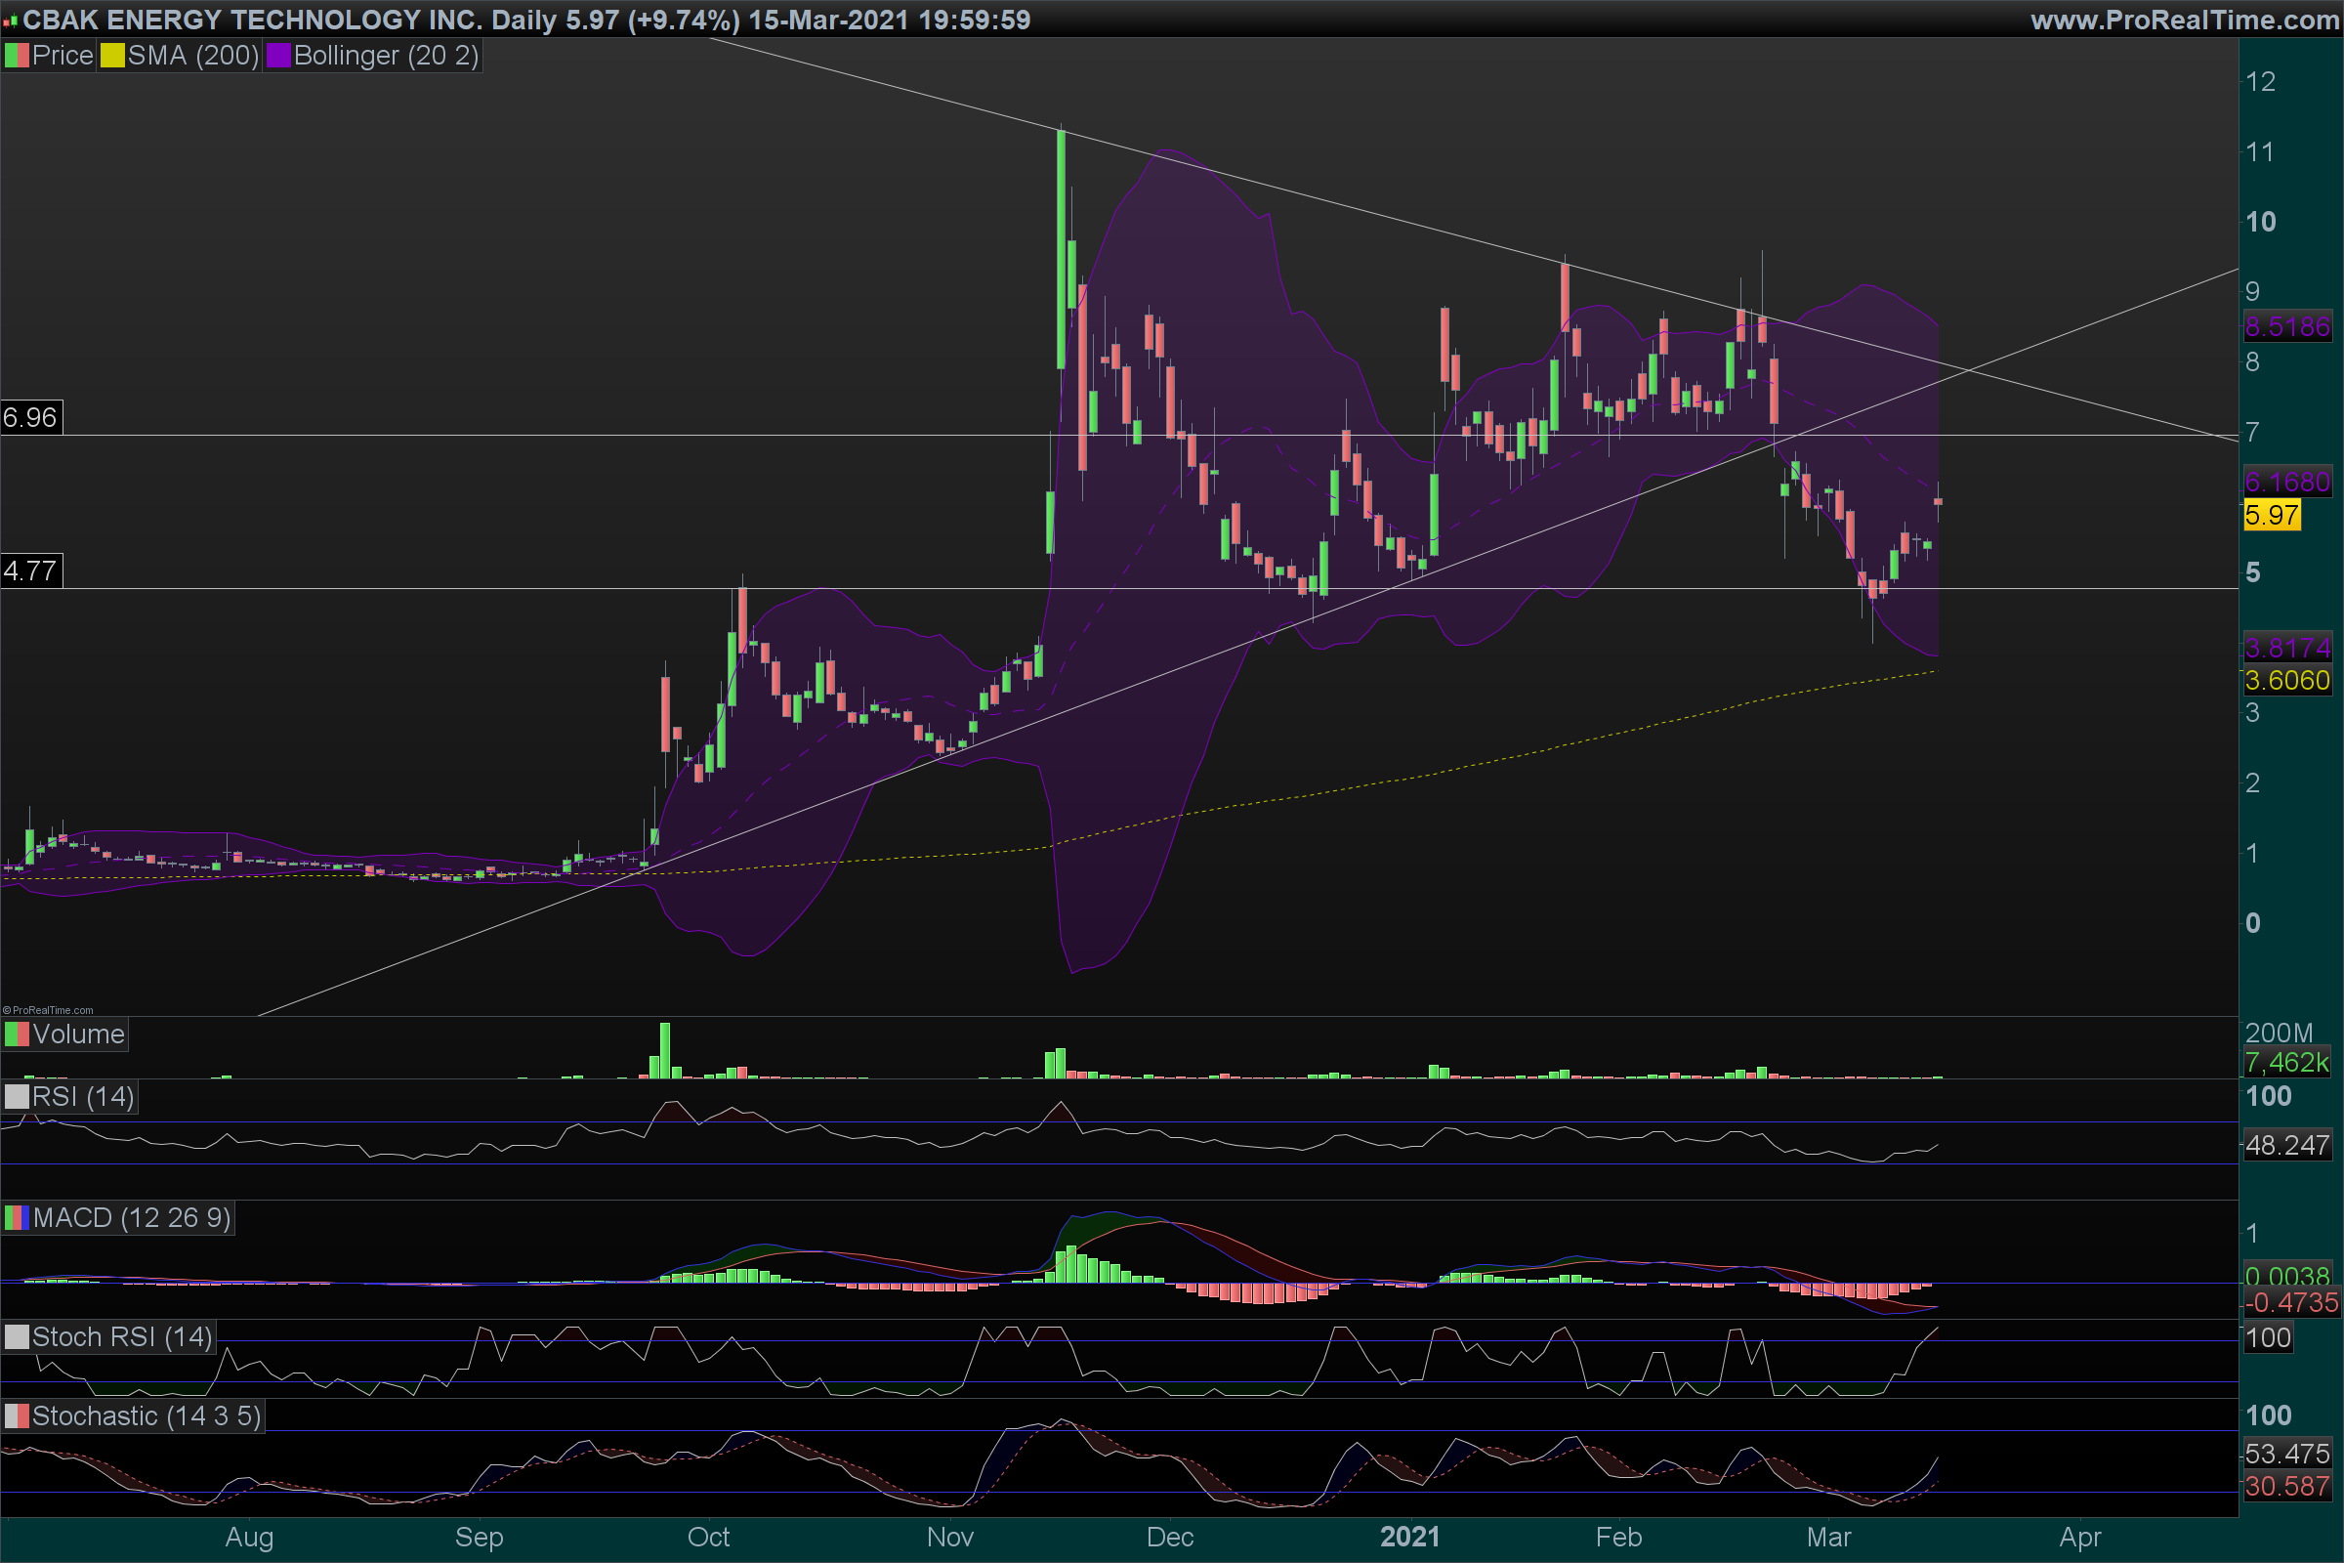The width and height of the screenshot is (2344, 1563).
Task: Click the 7,462k volume value tag
Action: point(2287,1063)
